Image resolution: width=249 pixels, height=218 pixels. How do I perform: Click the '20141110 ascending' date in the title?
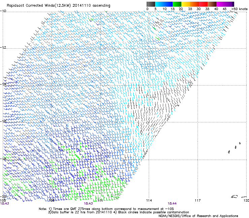pos(91,6)
